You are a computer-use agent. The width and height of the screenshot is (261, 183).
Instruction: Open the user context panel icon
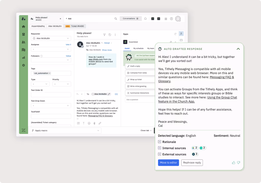coord(181,34)
